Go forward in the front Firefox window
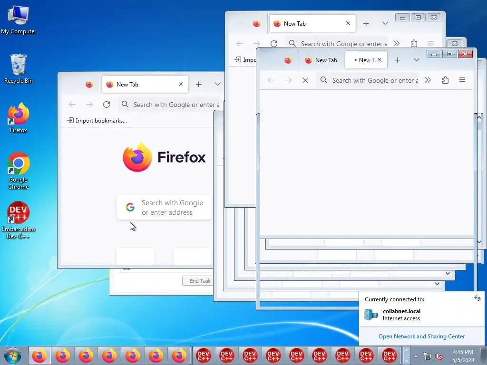 (288, 80)
